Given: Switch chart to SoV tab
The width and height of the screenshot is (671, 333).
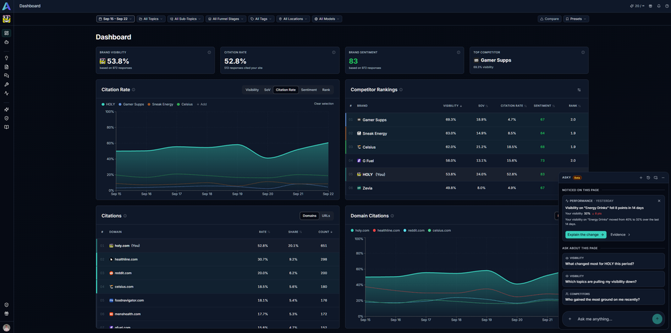Looking at the screenshot, I should pyautogui.click(x=267, y=90).
